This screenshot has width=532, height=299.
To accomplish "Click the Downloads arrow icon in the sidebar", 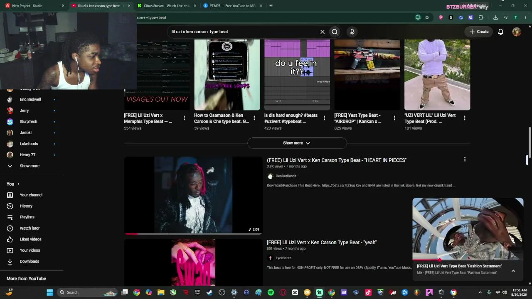I will click(10, 262).
